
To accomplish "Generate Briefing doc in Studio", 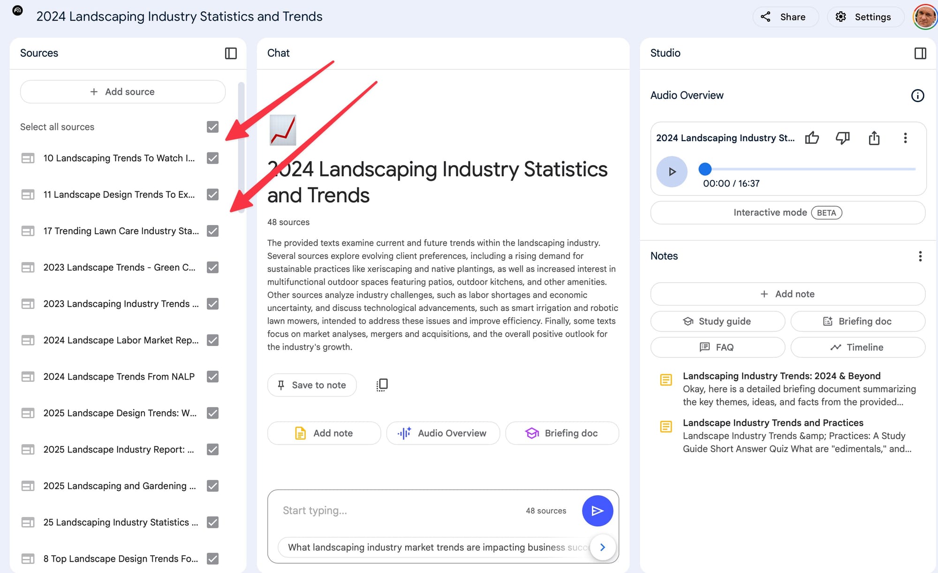I will click(858, 321).
